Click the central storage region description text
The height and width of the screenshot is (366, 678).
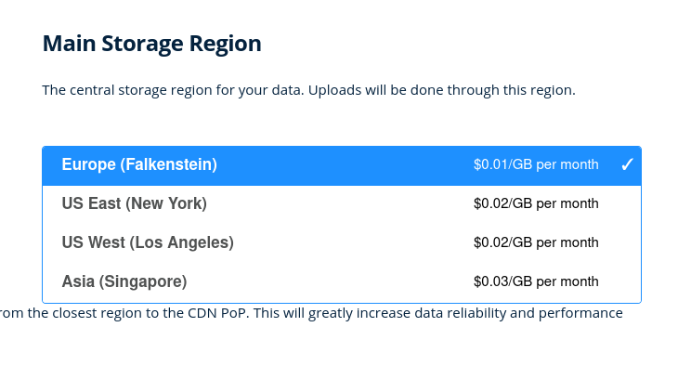pyautogui.click(x=308, y=90)
